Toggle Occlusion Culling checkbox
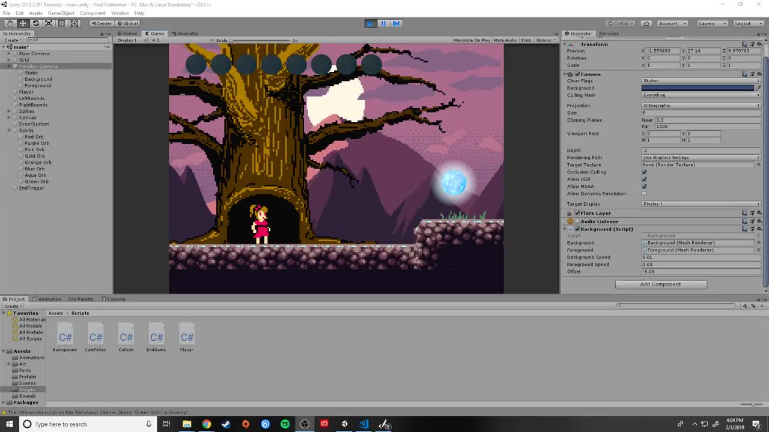This screenshot has width=769, height=432. click(x=644, y=172)
